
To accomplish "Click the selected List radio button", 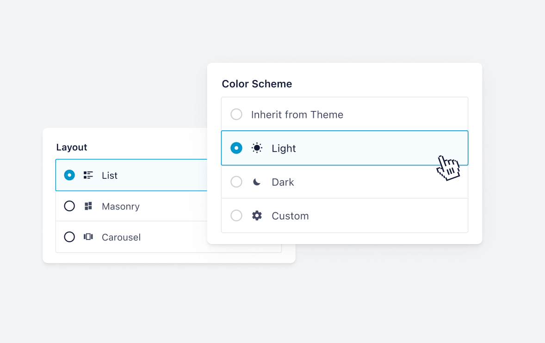I will [x=69, y=175].
